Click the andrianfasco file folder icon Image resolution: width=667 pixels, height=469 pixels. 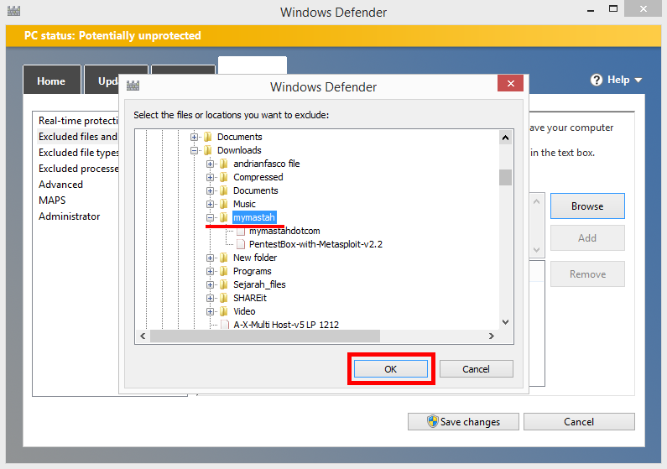point(224,164)
